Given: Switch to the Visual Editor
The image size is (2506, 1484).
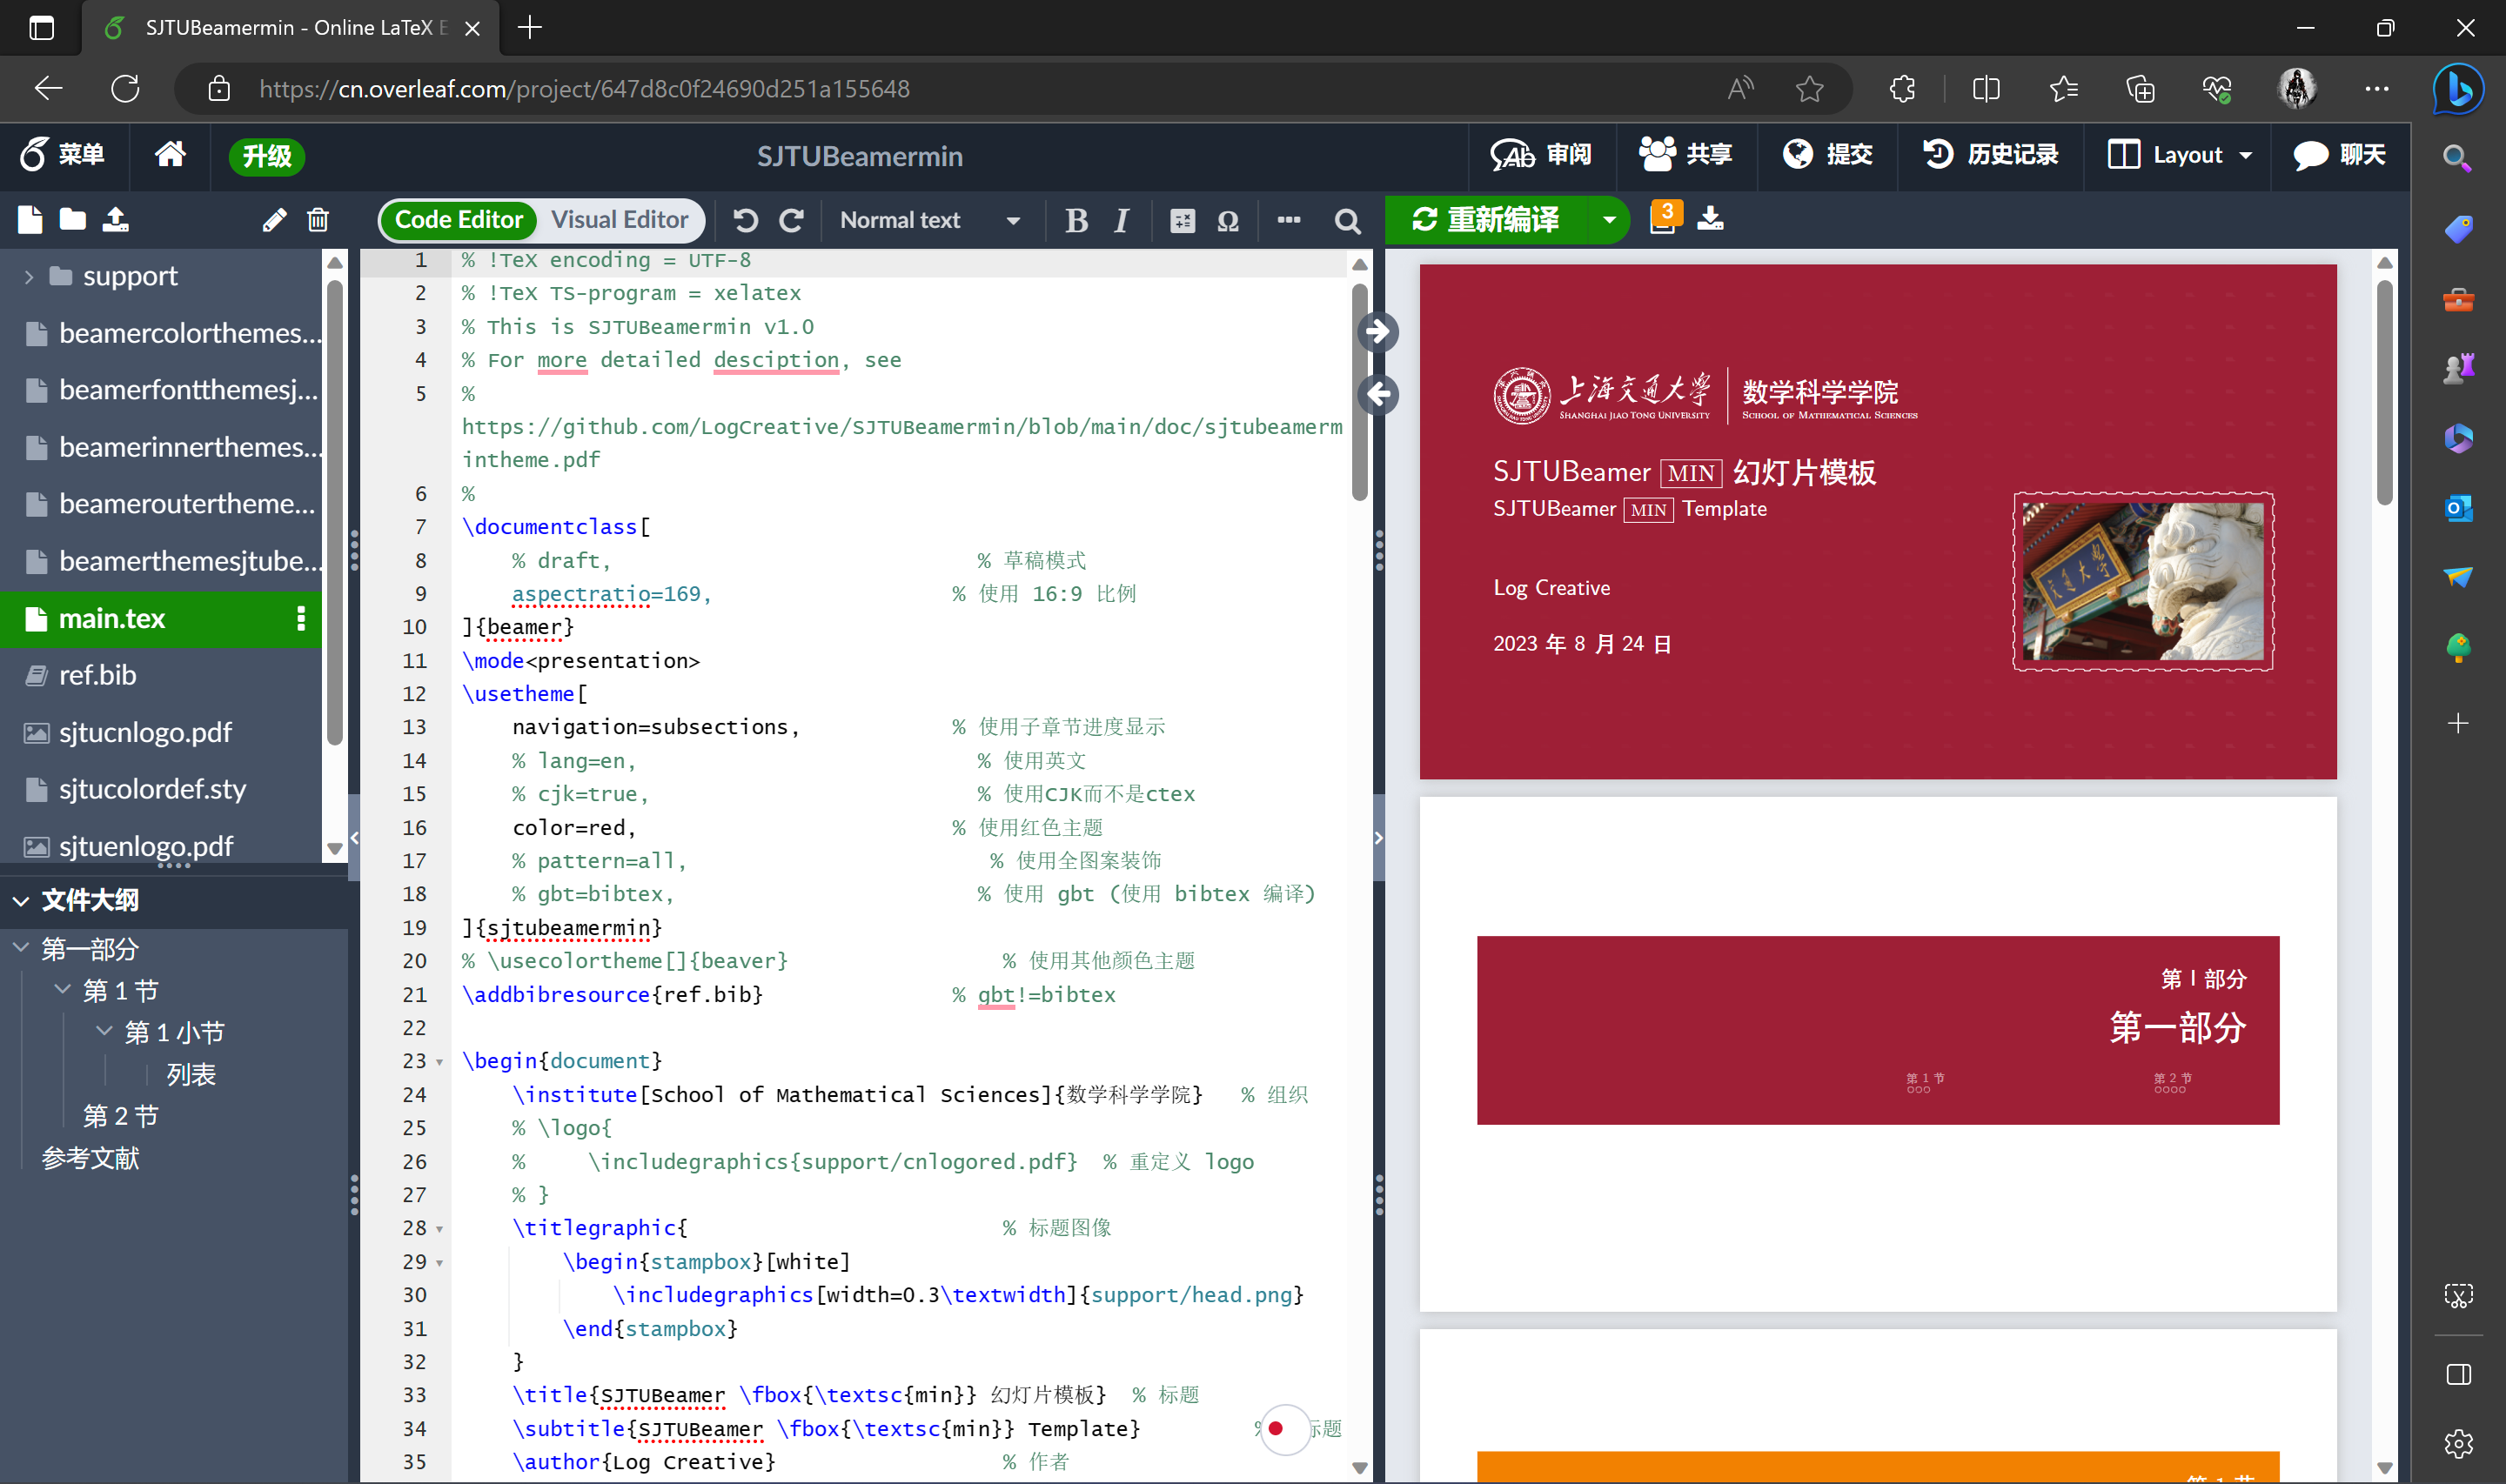Looking at the screenshot, I should pos(619,220).
